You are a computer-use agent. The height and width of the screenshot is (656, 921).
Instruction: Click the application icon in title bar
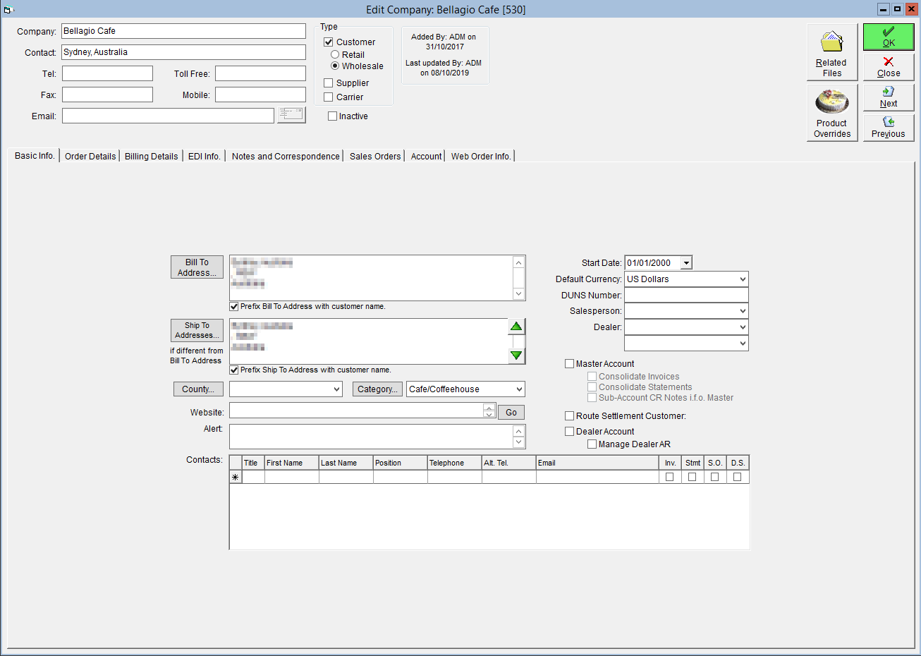[x=8, y=9]
